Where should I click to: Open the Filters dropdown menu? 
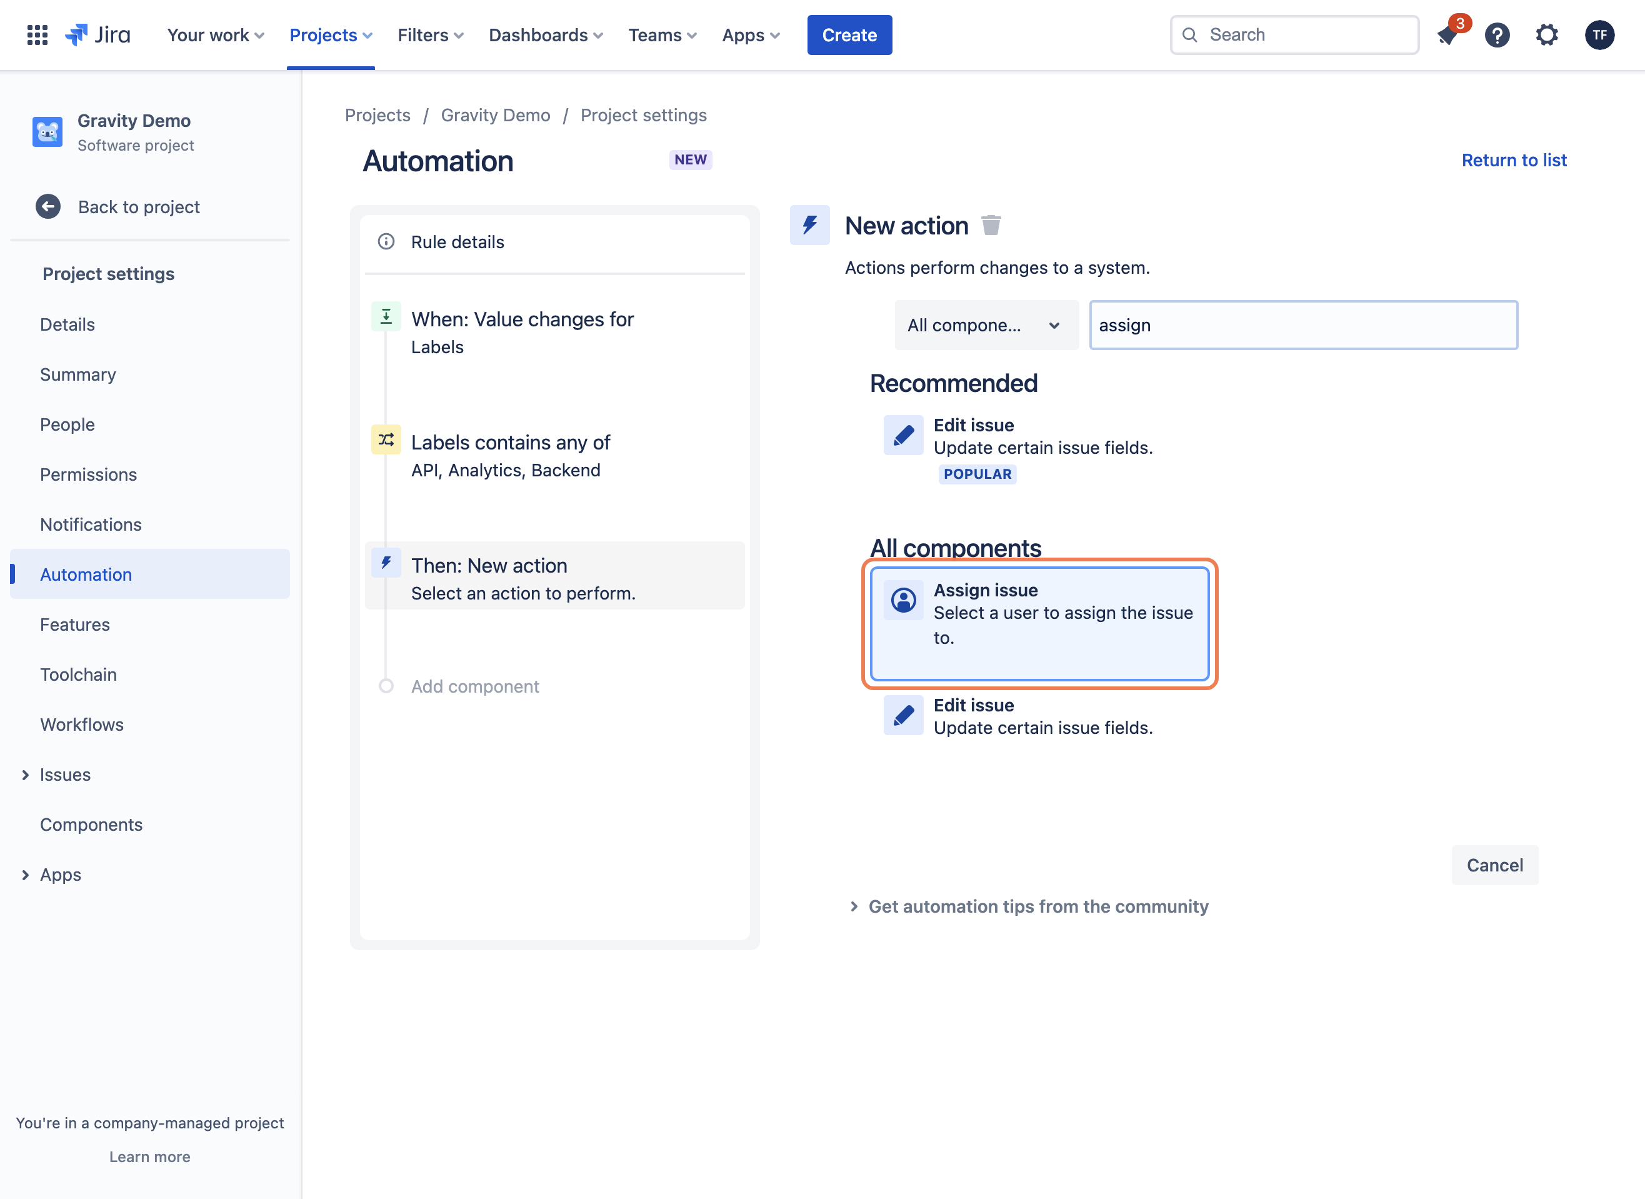430,35
